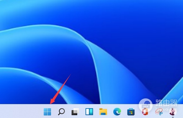Click the running indicator under avatar app

(173, 117)
